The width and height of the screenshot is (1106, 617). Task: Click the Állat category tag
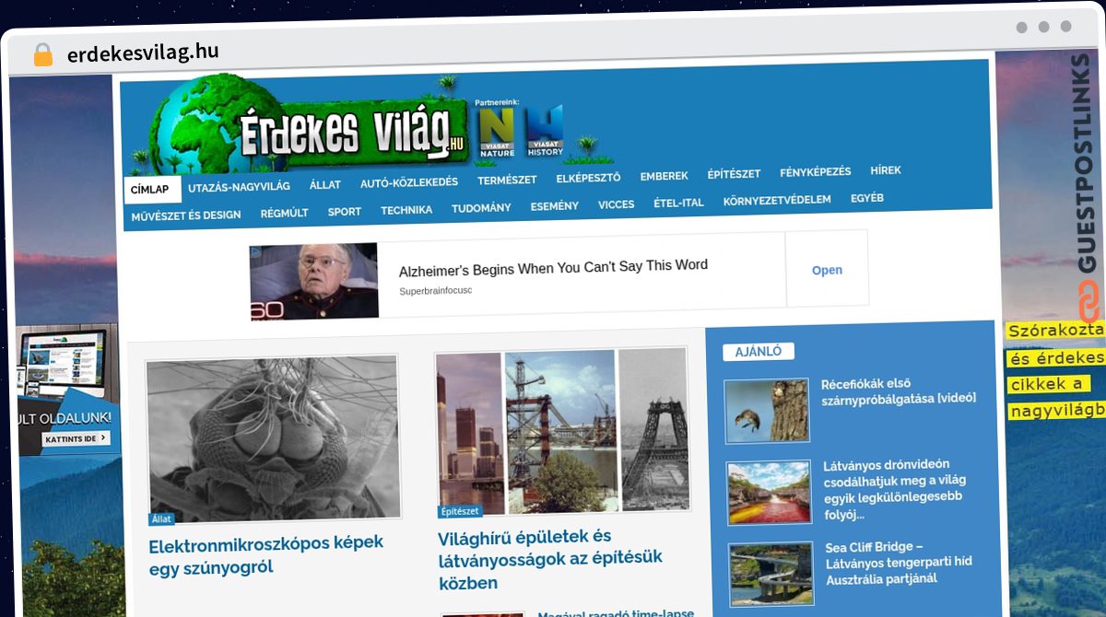[161, 518]
